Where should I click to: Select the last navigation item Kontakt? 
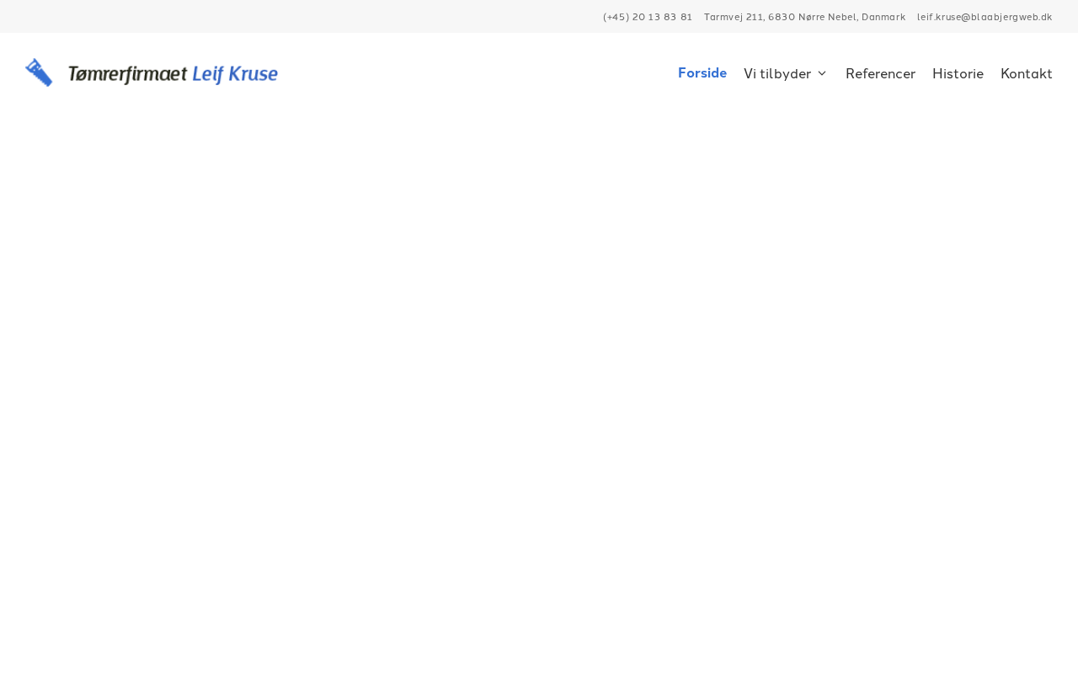[1026, 73]
